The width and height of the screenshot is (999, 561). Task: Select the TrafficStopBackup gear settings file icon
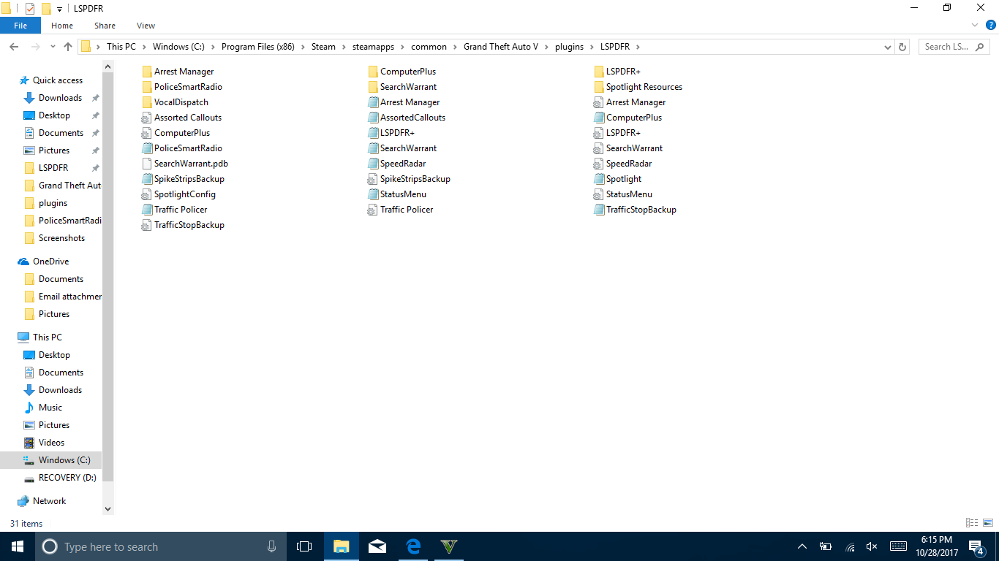pos(147,225)
